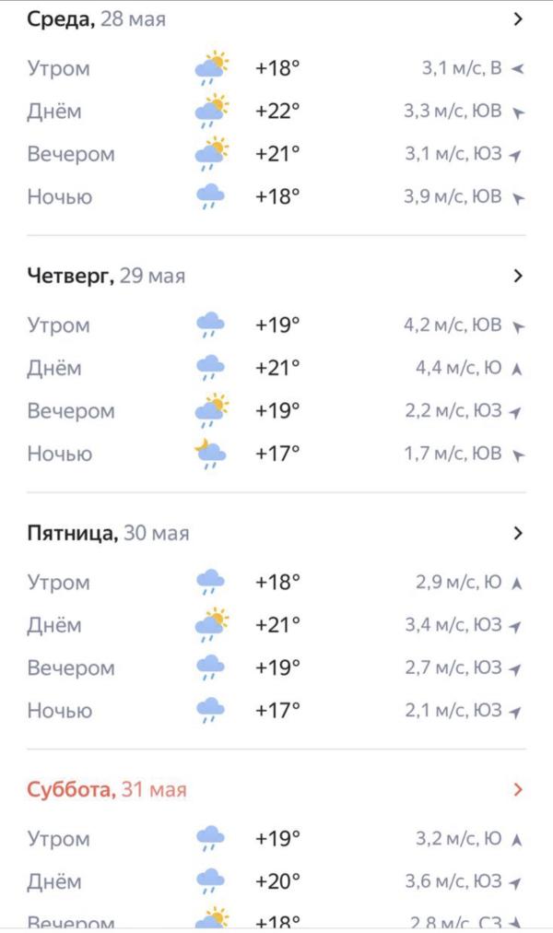553x933 pixels.
Task: Click Thursday daytime south wind arrow
Action: click(x=517, y=369)
